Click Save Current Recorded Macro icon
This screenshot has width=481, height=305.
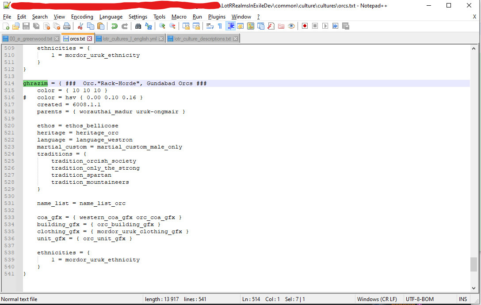[x=346, y=26]
